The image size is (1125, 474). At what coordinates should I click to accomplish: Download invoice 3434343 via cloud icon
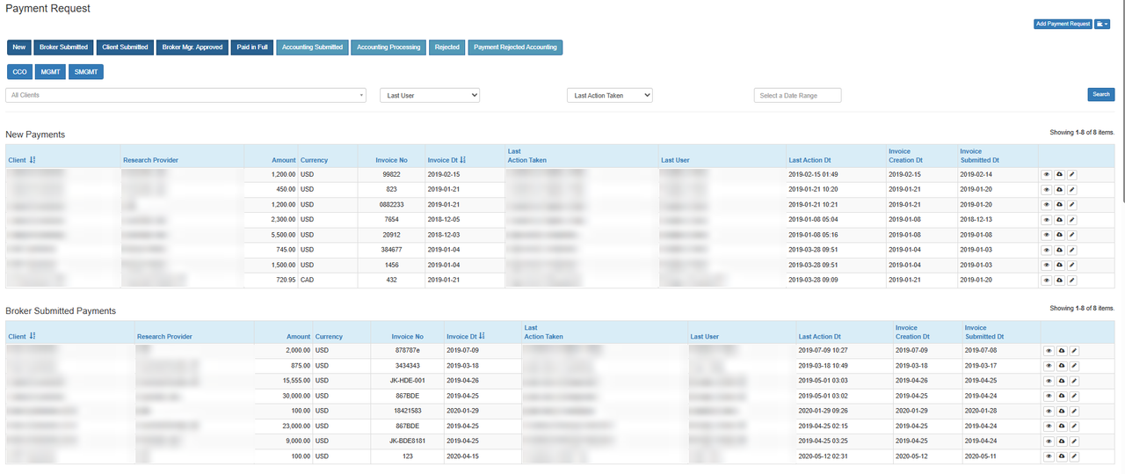(1061, 366)
